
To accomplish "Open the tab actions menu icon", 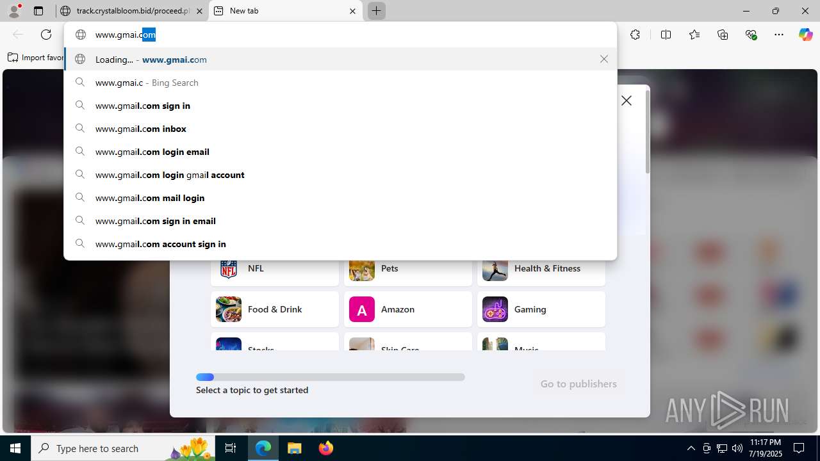I will click(x=38, y=11).
